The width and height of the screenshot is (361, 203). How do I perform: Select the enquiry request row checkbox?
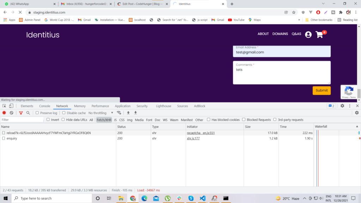point(4,138)
